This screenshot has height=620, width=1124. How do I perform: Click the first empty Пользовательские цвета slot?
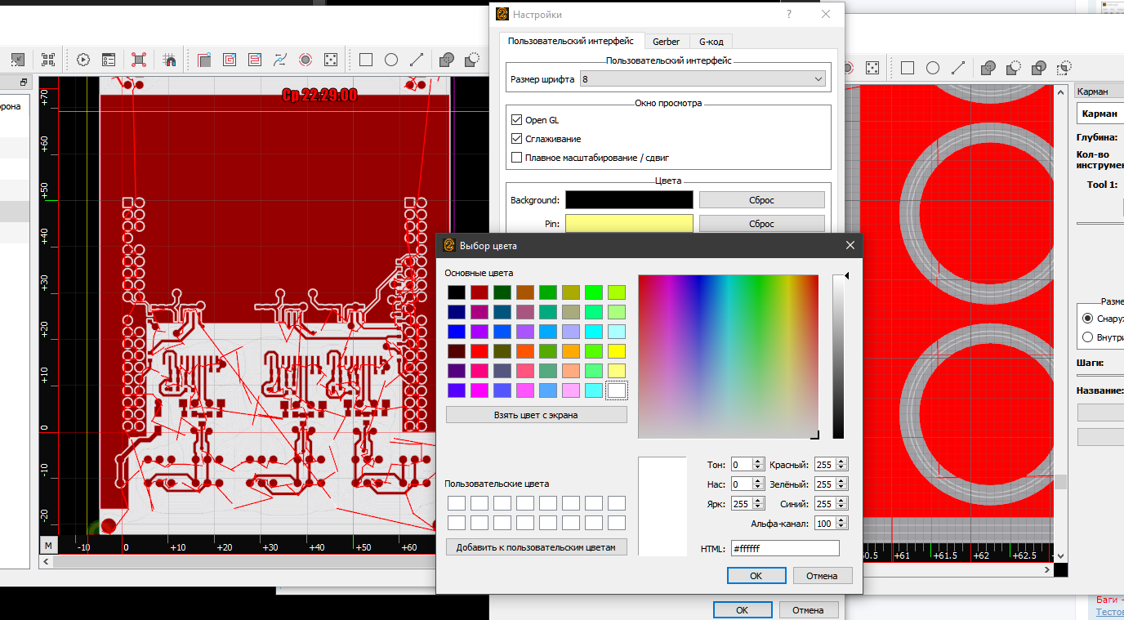pos(456,503)
